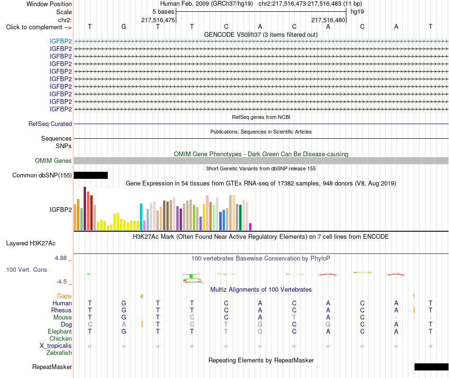Click the 'RepeatMasker' track label
The height and width of the screenshot is (378, 449).
pos(52,367)
